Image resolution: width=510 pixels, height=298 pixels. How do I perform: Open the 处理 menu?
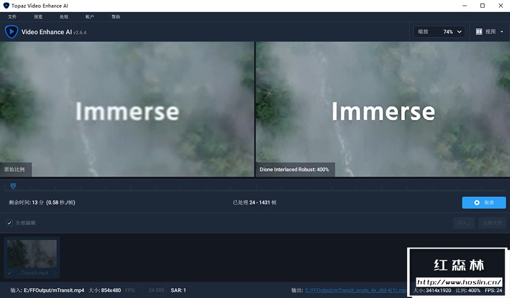pyautogui.click(x=64, y=16)
